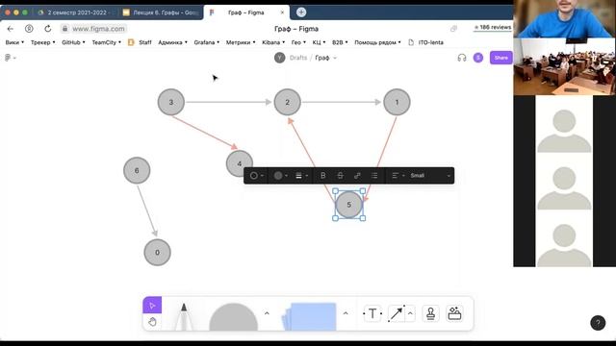Go back in the browser

click(11, 29)
